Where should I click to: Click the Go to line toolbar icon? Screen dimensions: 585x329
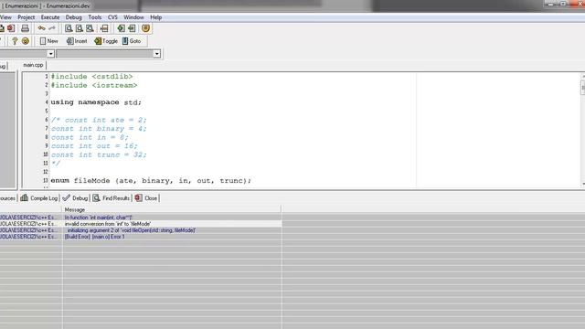104,28
